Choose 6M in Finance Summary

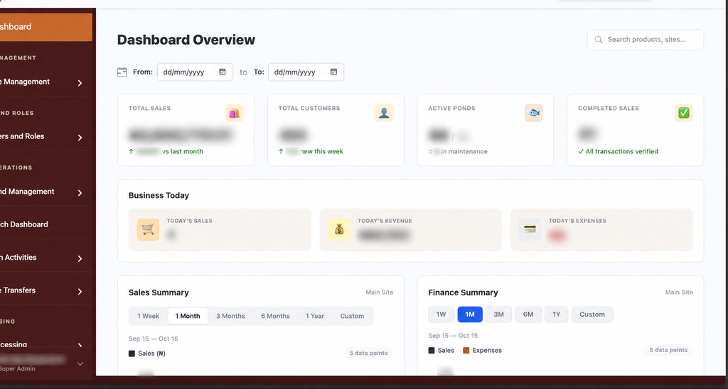click(x=528, y=314)
